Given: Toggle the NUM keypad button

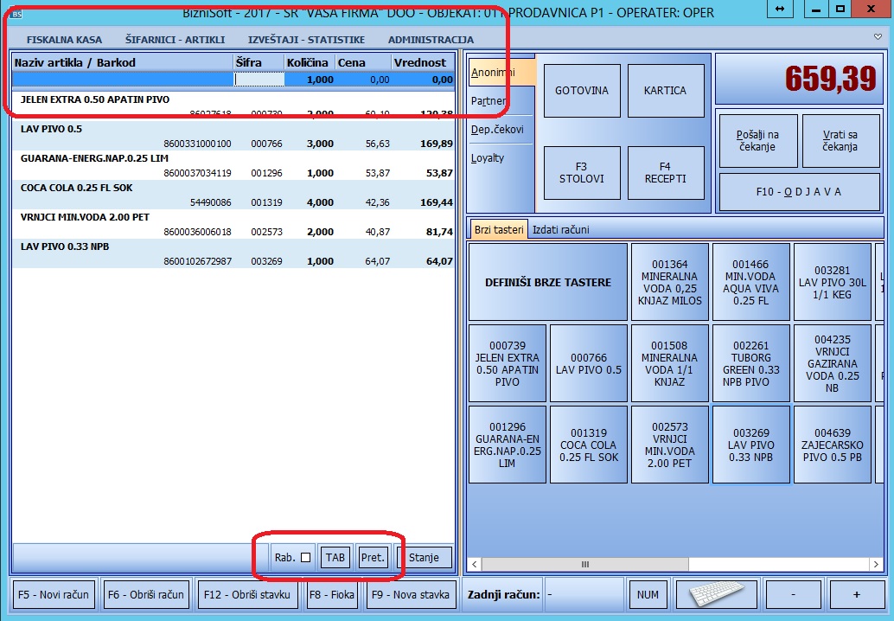Looking at the screenshot, I should tap(648, 595).
